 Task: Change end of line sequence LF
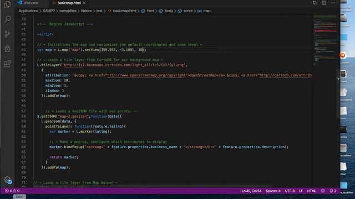tap(301, 191)
